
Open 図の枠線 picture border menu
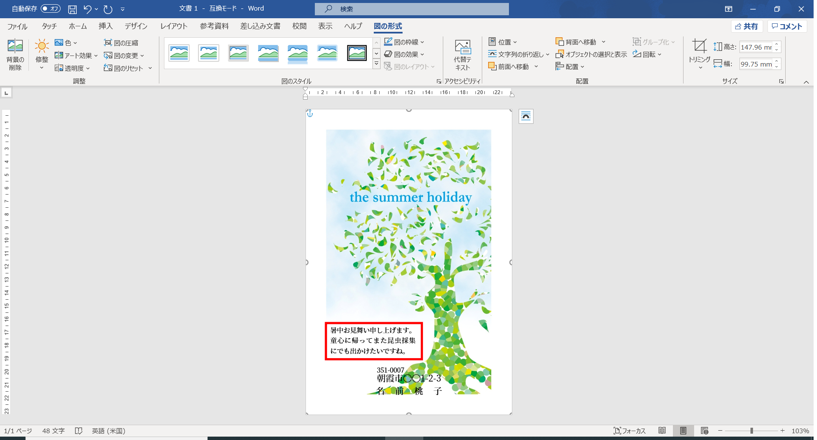[x=404, y=42]
